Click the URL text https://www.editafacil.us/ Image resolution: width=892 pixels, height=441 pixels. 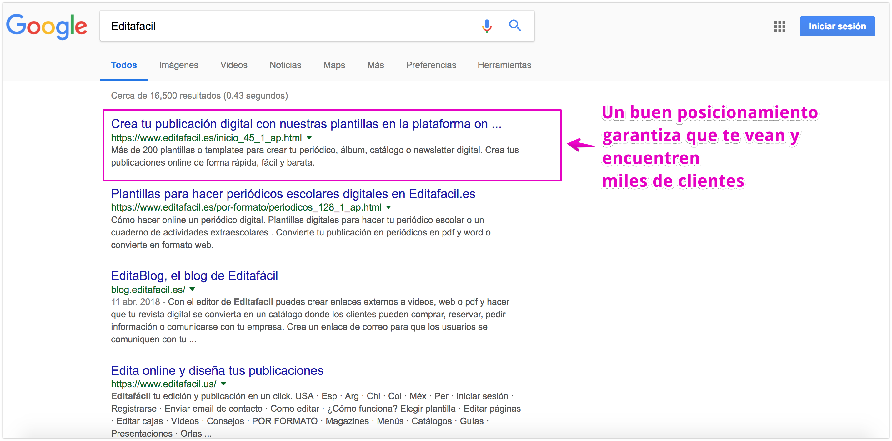click(x=163, y=384)
